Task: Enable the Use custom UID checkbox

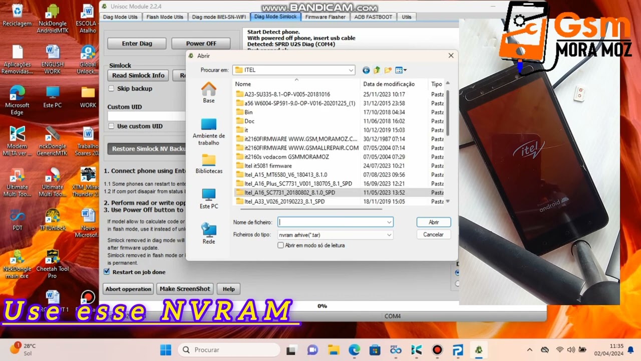Action: tap(111, 126)
